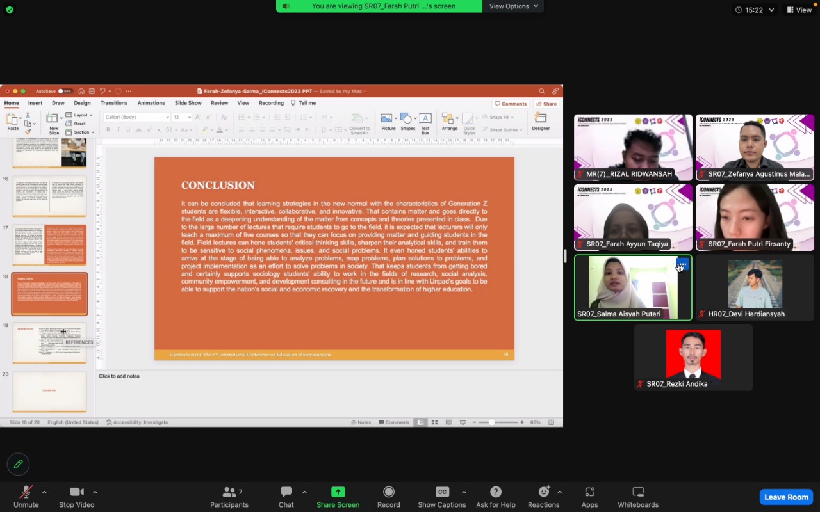This screenshot has height=512, width=820.
Task: Switch to the Slide Show ribbon tab
Action: tap(188, 103)
